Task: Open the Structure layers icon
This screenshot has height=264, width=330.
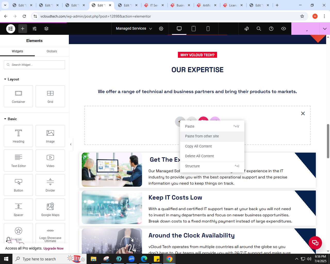Action: tap(46, 29)
